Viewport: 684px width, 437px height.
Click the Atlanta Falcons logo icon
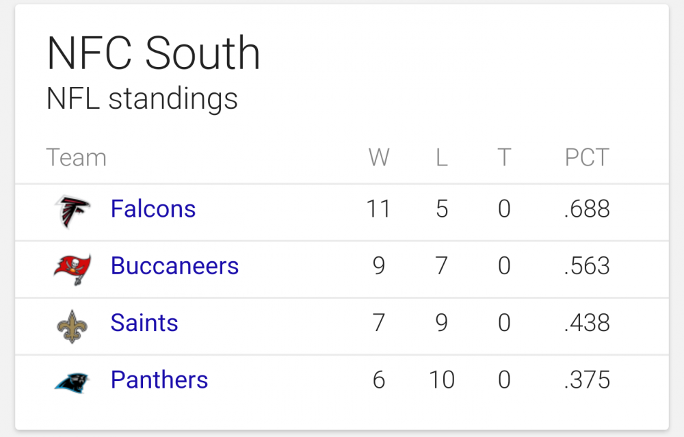[x=73, y=211]
